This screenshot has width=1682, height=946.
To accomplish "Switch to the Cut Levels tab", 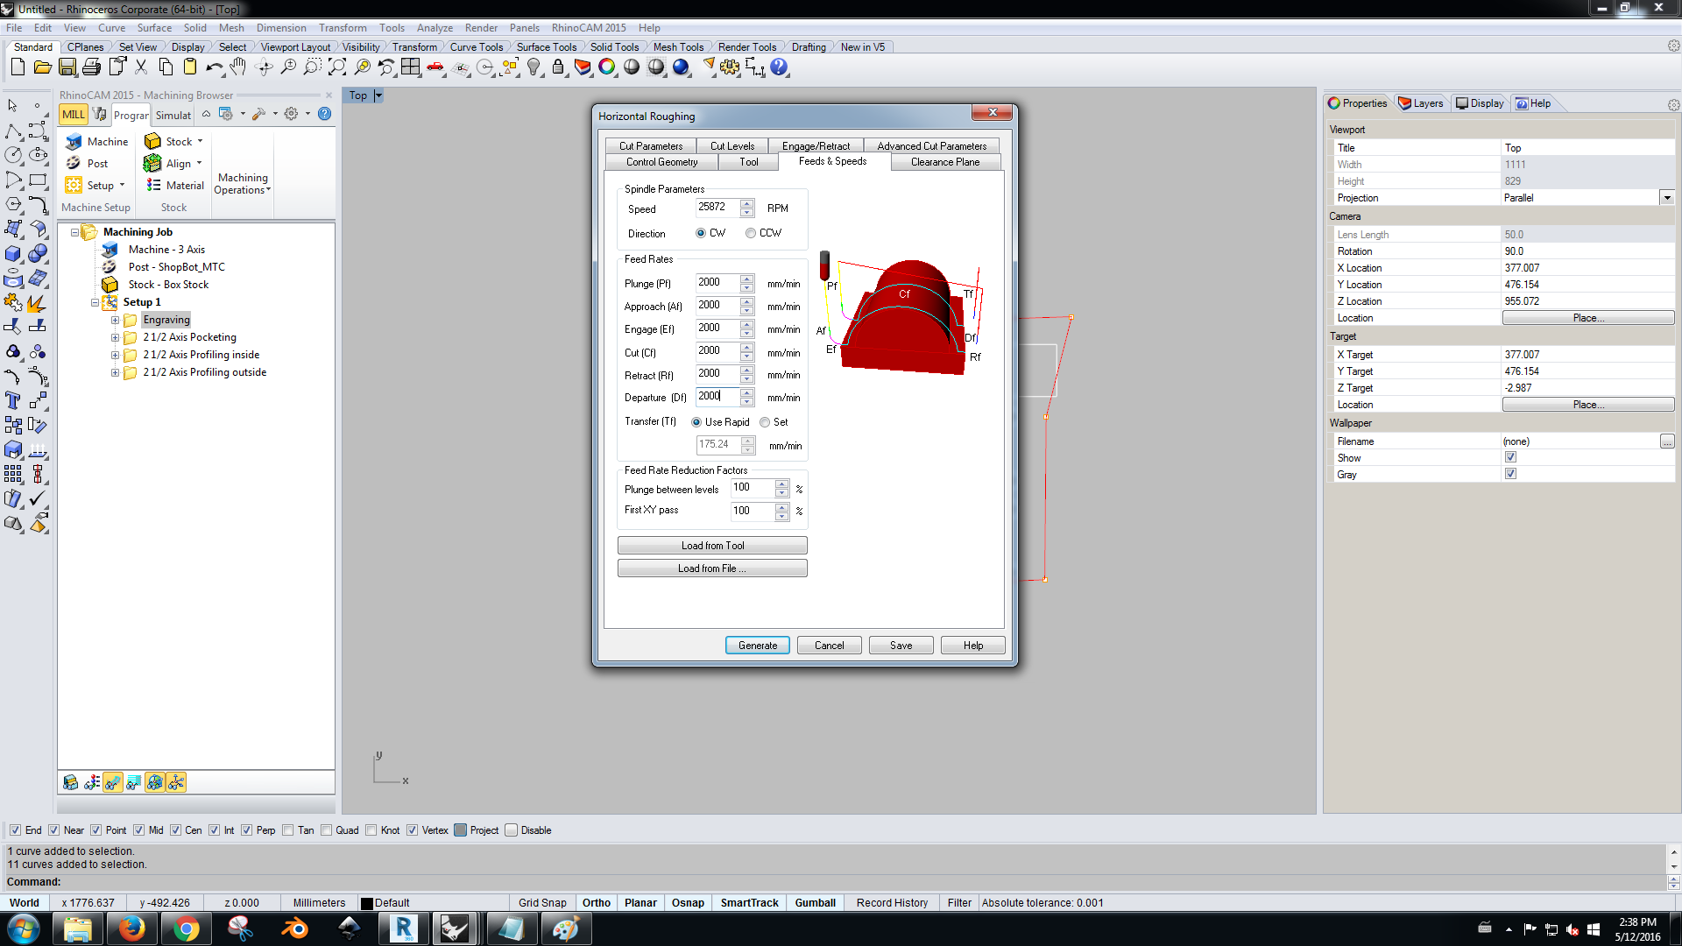I will click(732, 146).
